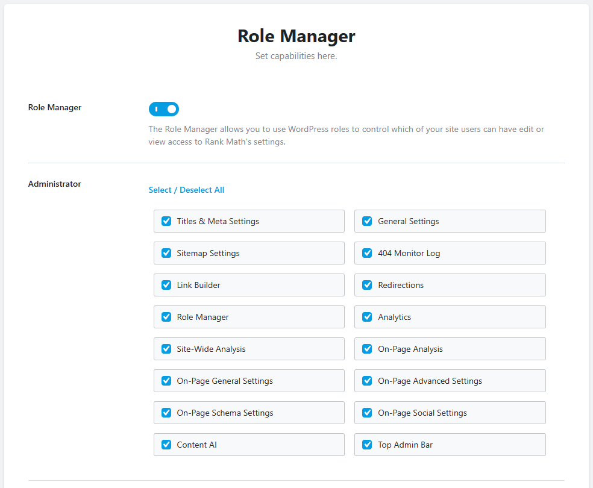Click the 'Role Manager' page heading
The width and height of the screenshot is (593, 488).
(296, 36)
